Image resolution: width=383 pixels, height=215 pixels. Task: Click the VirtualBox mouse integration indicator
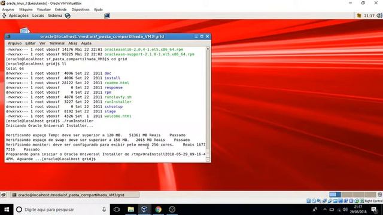click(x=357, y=201)
